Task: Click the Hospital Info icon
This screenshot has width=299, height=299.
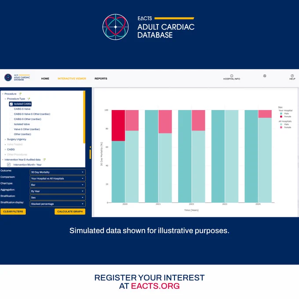Action: [231, 76]
